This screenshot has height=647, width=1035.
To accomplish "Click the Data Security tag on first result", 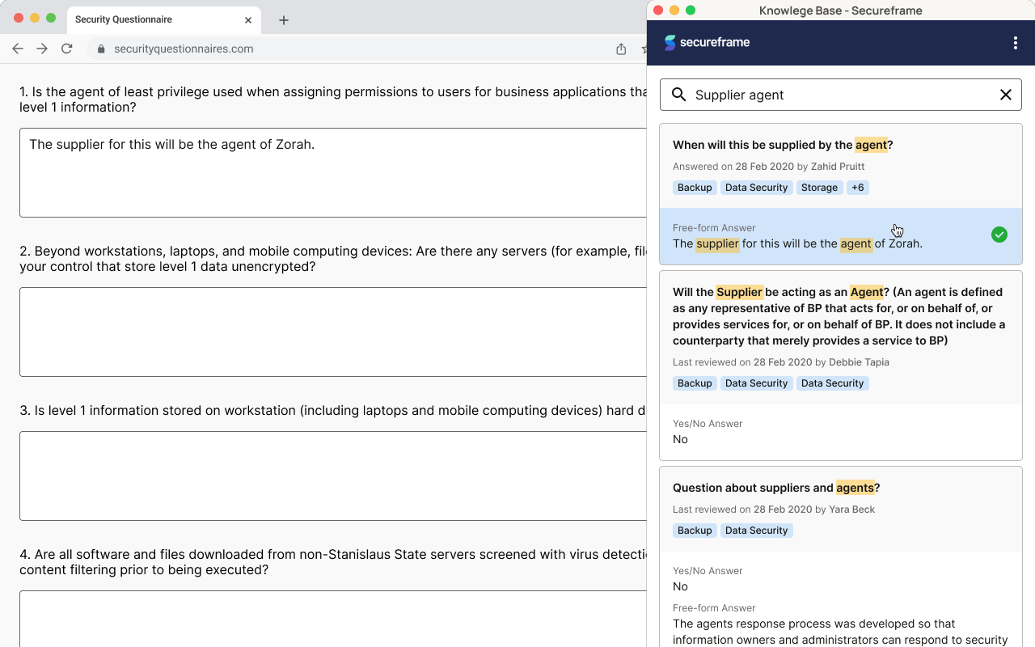I will click(x=756, y=188).
